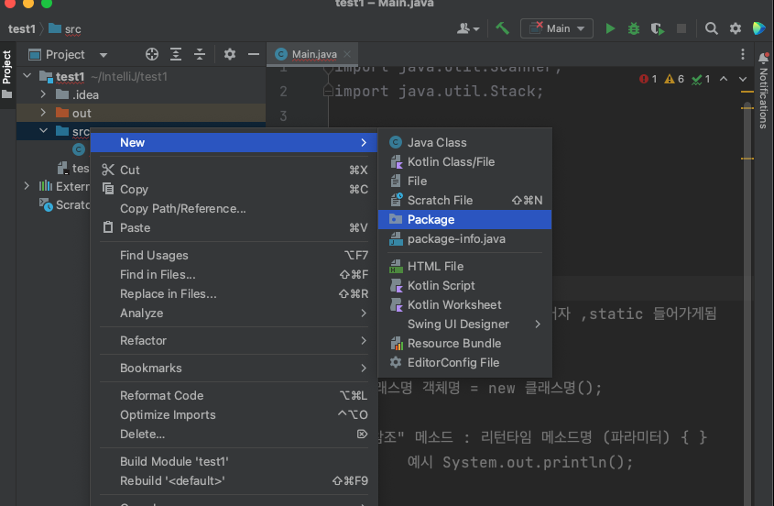Image resolution: width=774 pixels, height=506 pixels.
Task: Open the Main run configuration dropdown
Action: 557,28
